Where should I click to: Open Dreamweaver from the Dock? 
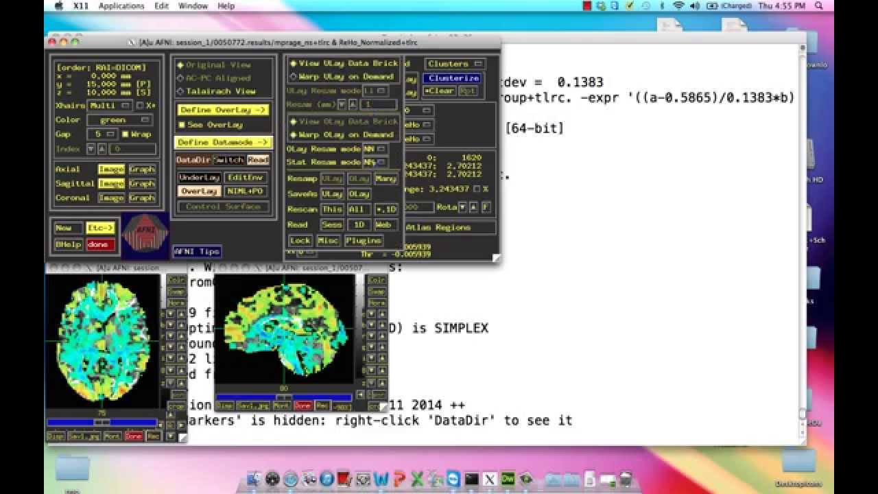click(x=508, y=478)
